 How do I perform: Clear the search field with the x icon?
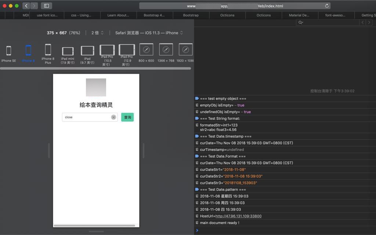(113, 117)
